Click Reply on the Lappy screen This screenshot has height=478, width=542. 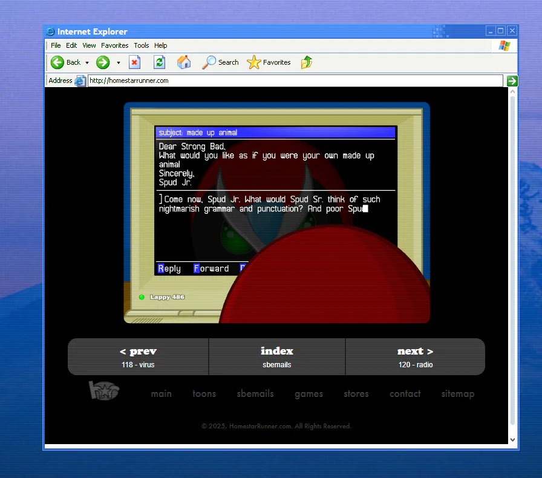click(169, 269)
